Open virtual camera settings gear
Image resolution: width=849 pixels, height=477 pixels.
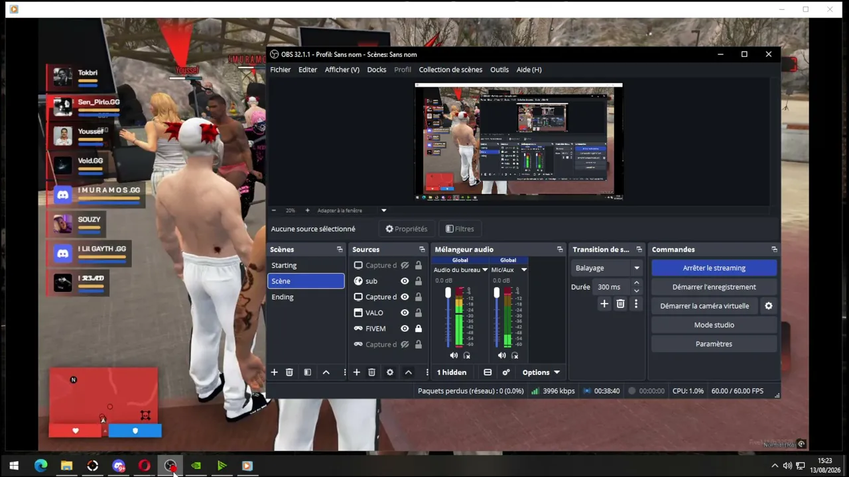pos(769,306)
